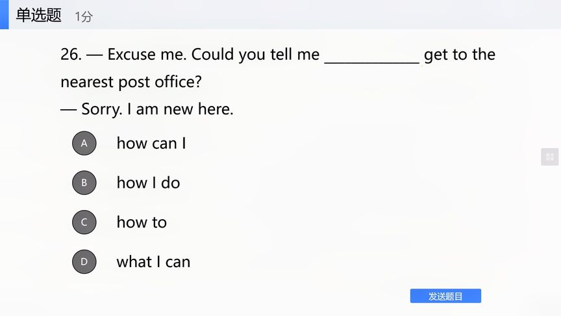561x316 pixels.
Task: Select answer text "how can I"
Action: [151, 143]
